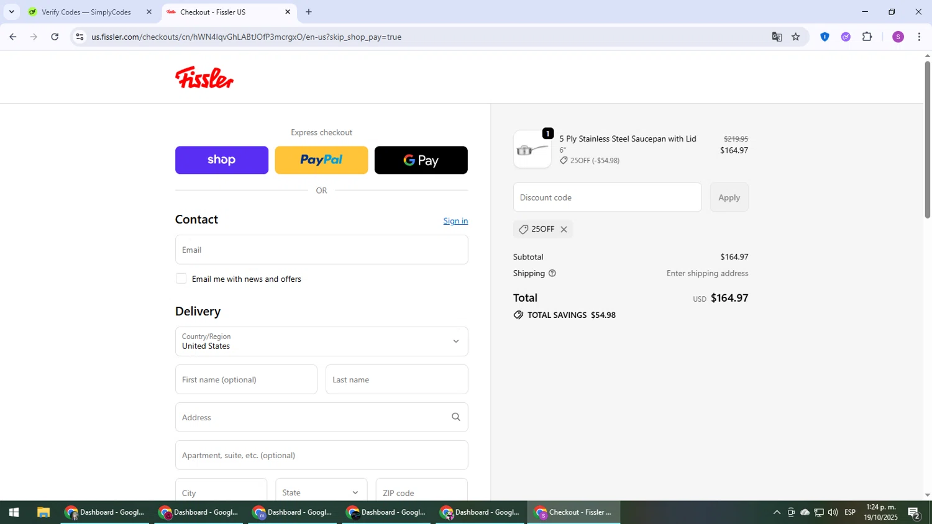Open the Sign in link

click(455, 221)
